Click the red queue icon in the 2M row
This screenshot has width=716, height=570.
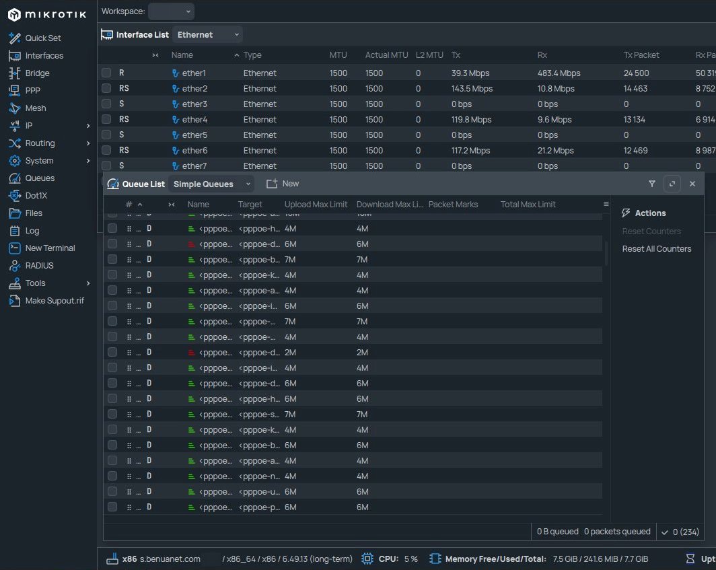[x=192, y=353]
